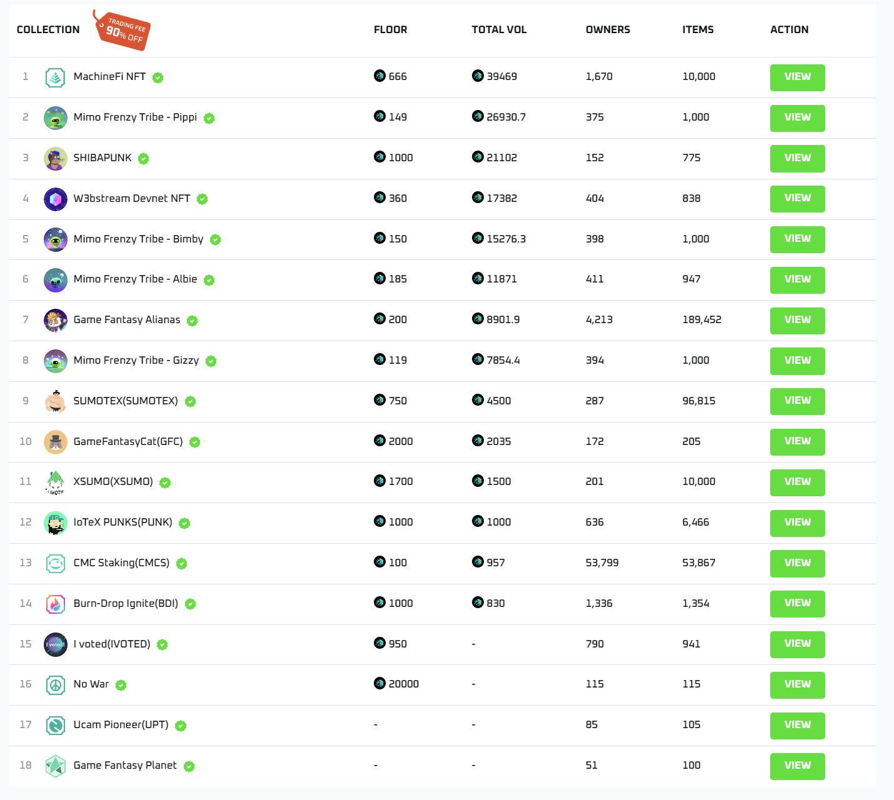Open the Mimo Frenzy Tribe - Pippi link
The width and height of the screenshot is (894, 800).
(x=135, y=117)
